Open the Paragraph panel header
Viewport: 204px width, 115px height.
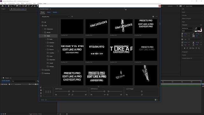click(185, 52)
